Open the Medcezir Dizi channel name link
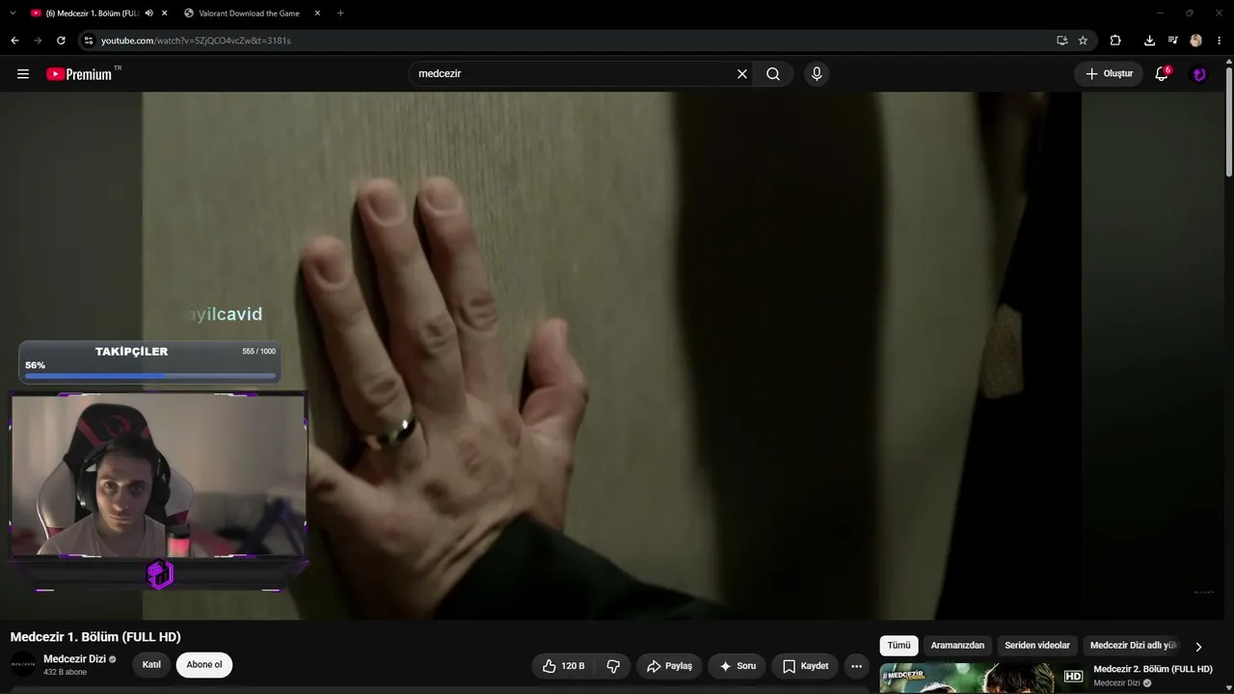The height and width of the screenshot is (694, 1234). pos(75,659)
